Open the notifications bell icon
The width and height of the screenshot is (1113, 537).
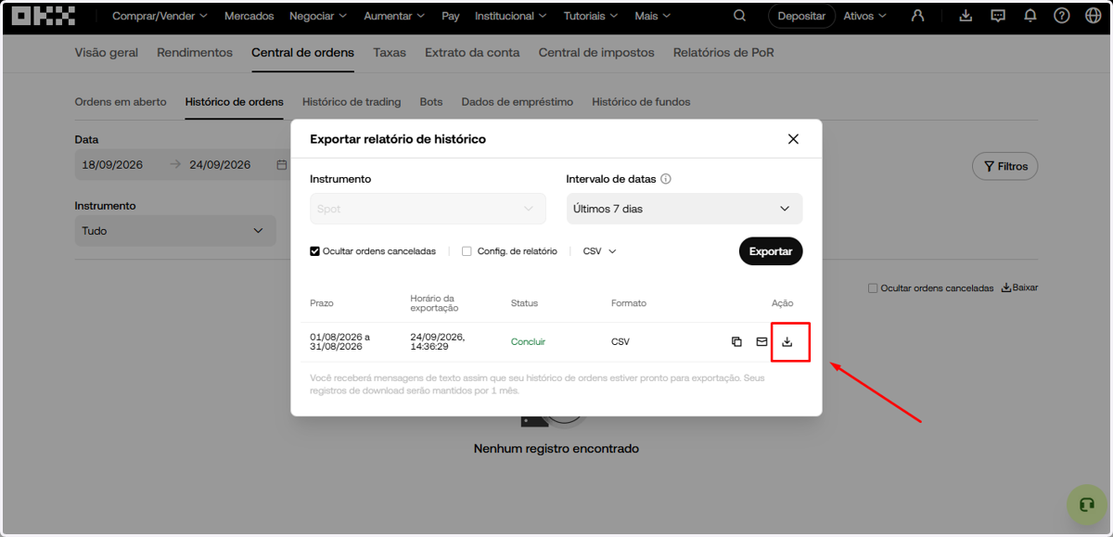tap(1030, 16)
